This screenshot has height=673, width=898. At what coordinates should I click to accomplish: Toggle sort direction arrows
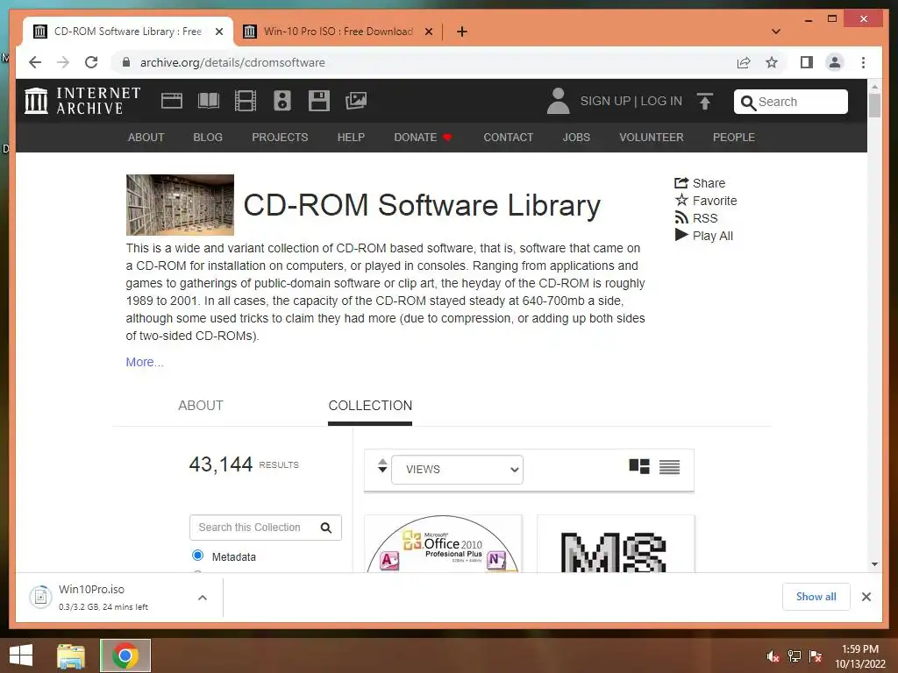pos(382,466)
